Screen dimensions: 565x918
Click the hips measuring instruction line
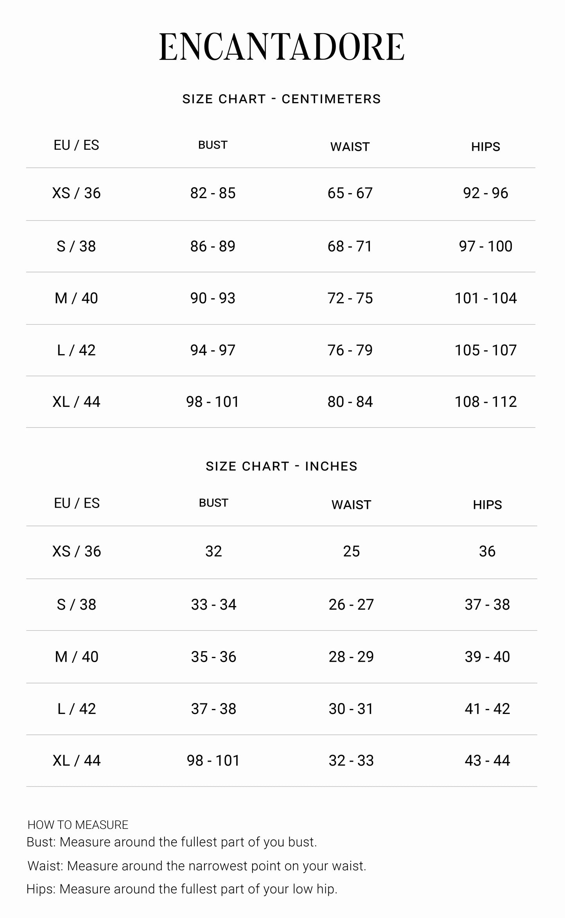182,889
